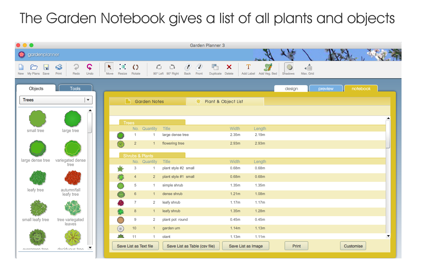Rotate selection 90° Right
This screenshot has height=264, width=423.
pos(173,67)
